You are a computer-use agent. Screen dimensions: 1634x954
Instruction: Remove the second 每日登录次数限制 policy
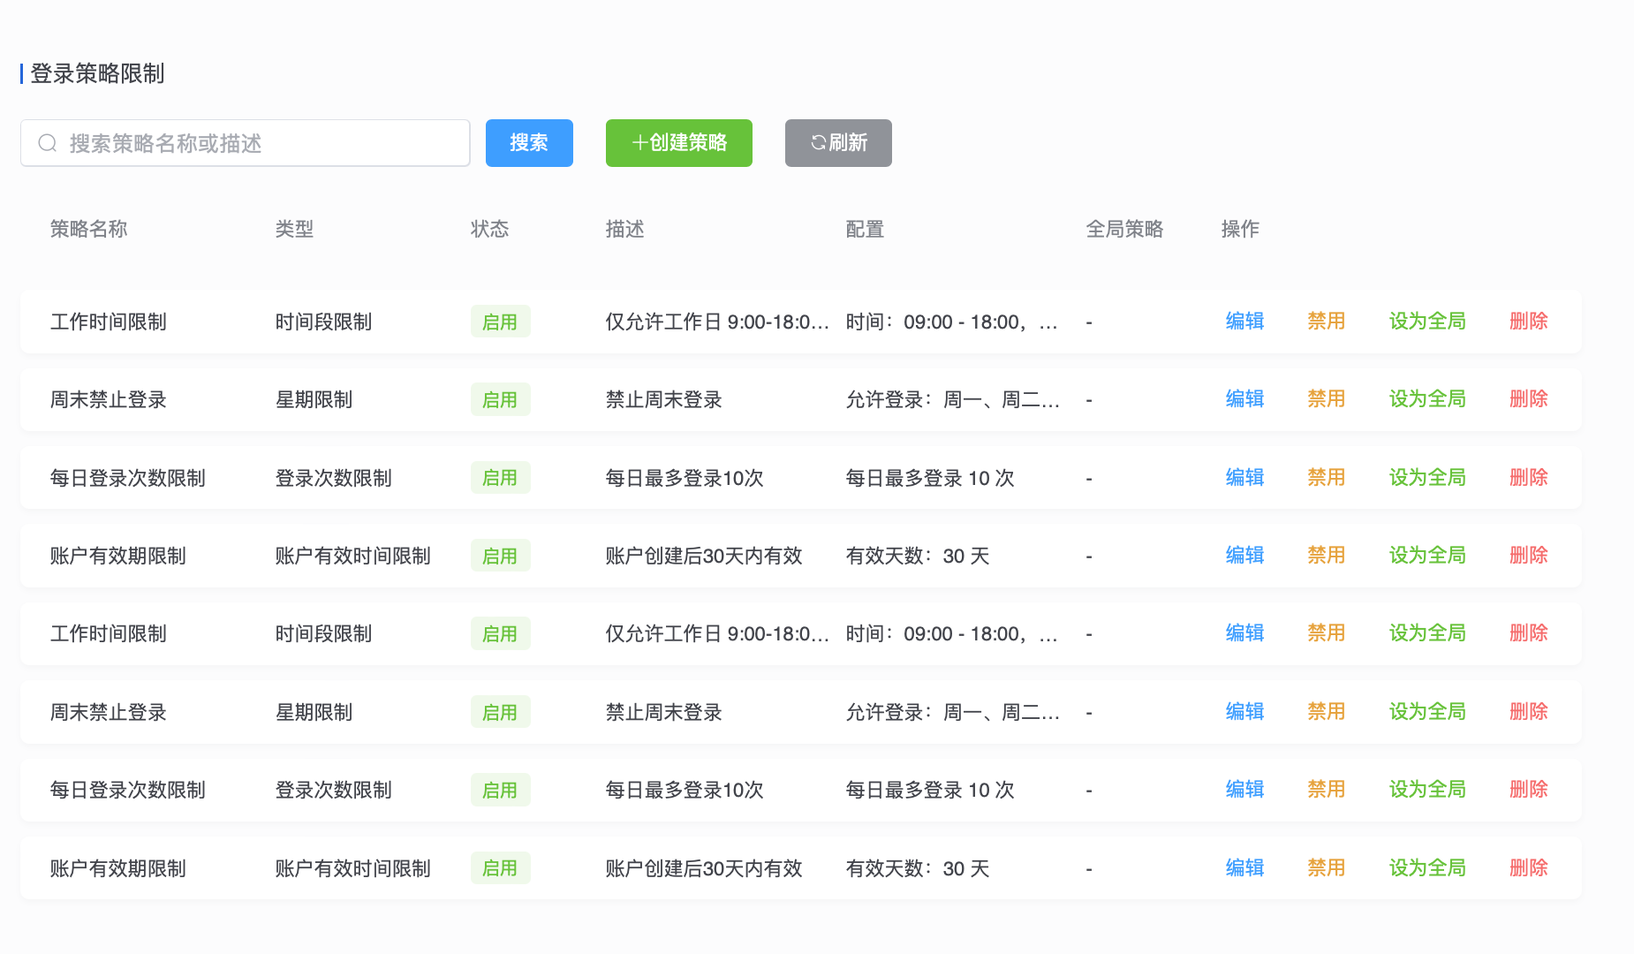pos(1528,790)
